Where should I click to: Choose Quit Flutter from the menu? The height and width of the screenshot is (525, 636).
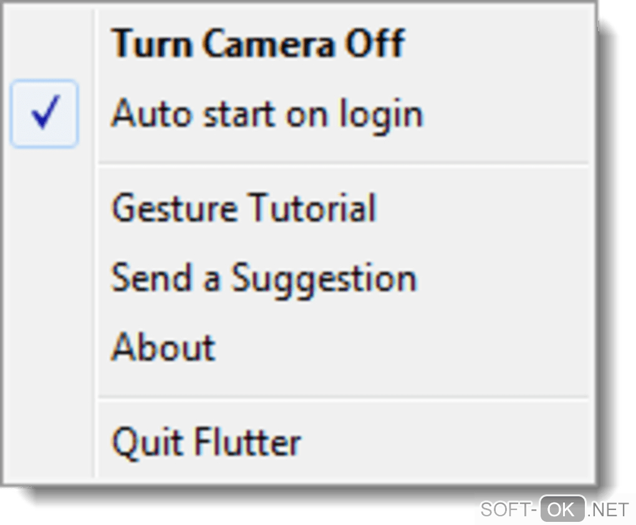point(206,442)
